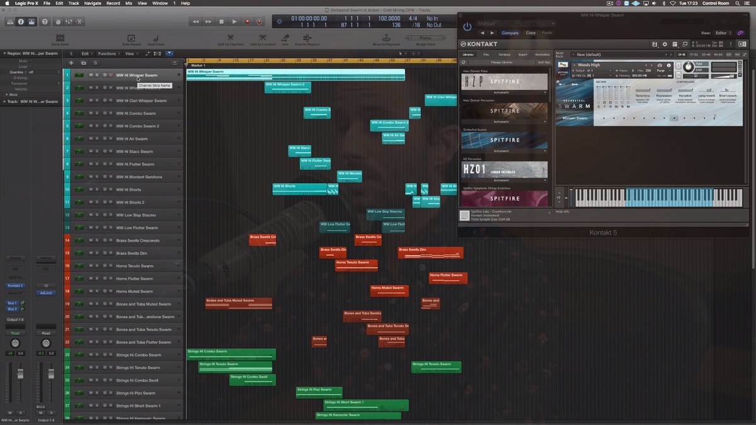Switch to the Files tab in Kontakt
The image size is (756, 425).
[486, 55]
